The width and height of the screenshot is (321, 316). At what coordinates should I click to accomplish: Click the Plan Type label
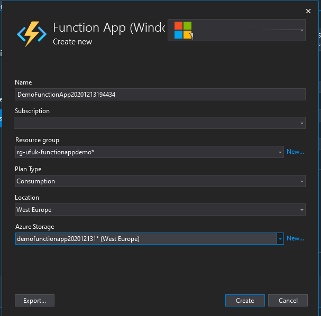[28, 169]
